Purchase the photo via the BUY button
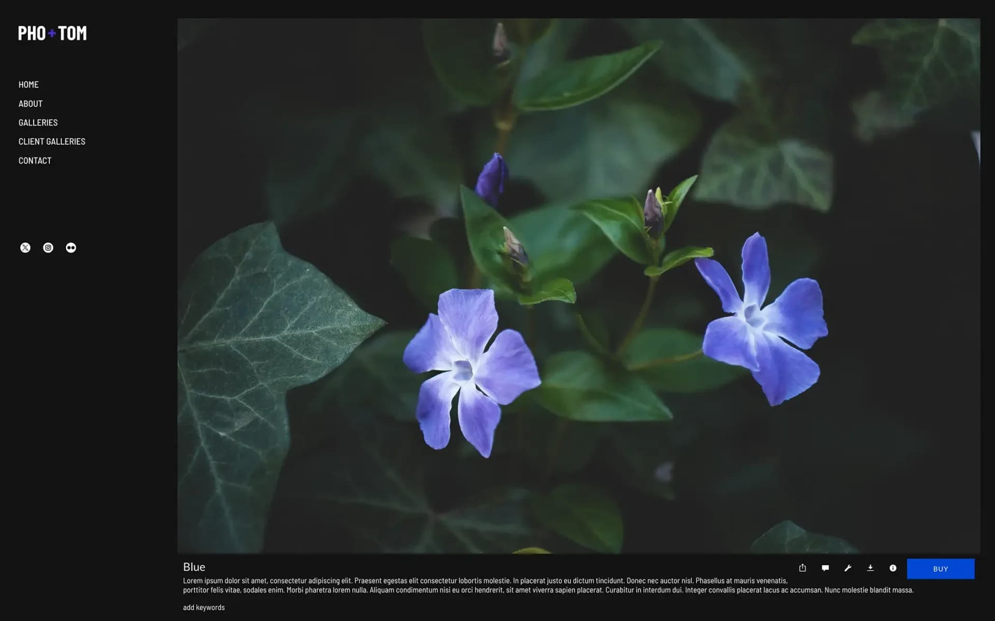 [940, 568]
